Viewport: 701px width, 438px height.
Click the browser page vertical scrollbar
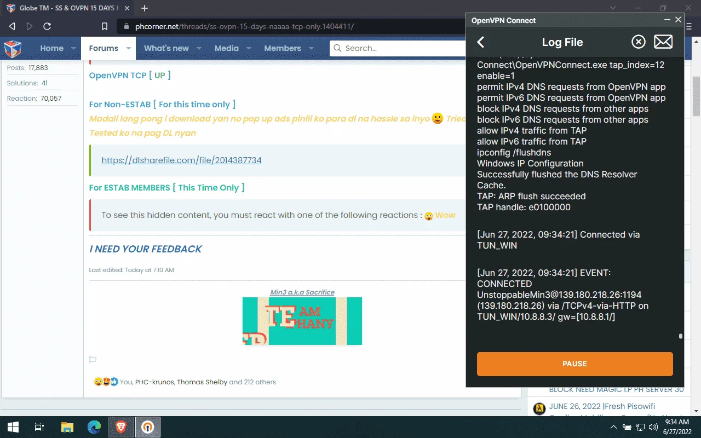click(x=696, y=96)
